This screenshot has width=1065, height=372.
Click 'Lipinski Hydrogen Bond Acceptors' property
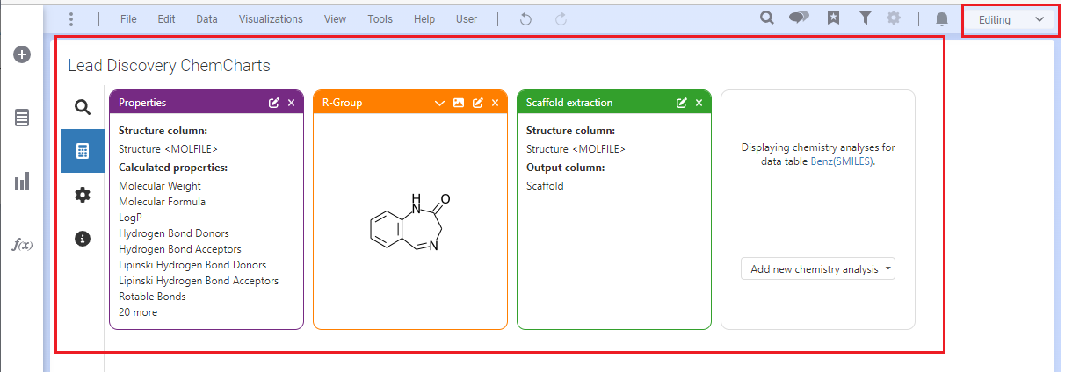coord(199,281)
